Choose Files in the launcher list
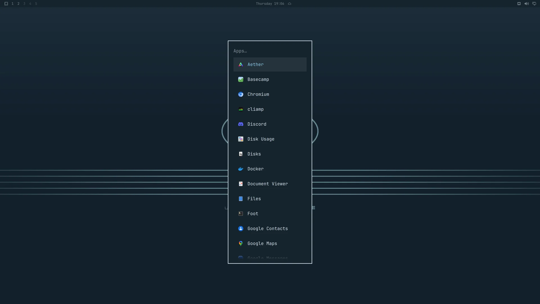The width and height of the screenshot is (540, 304). 270,199
